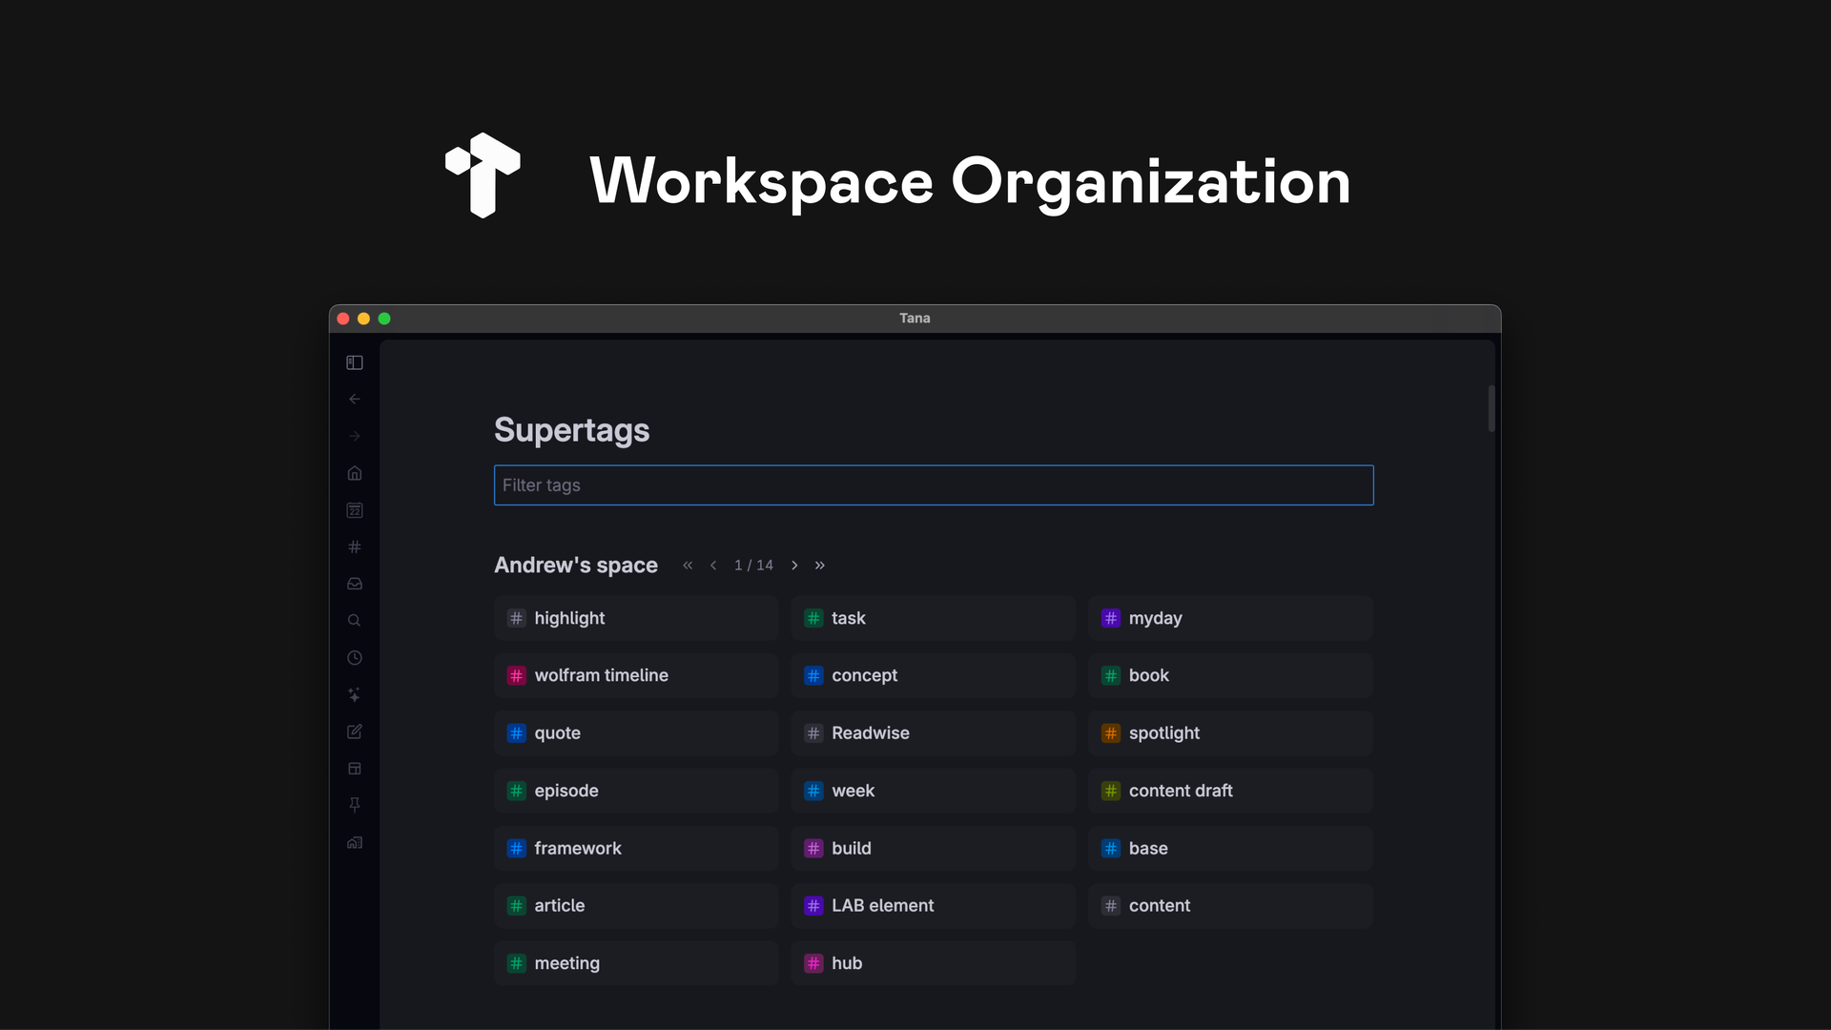Open the myday supertag
The width and height of the screenshot is (1831, 1030).
tap(1230, 618)
